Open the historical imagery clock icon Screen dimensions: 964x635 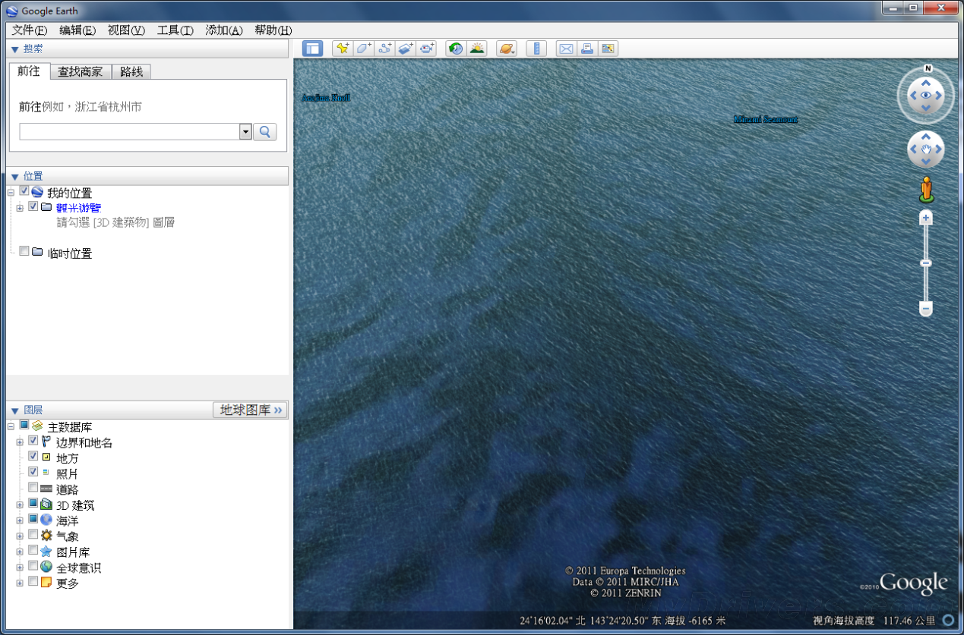pos(456,49)
